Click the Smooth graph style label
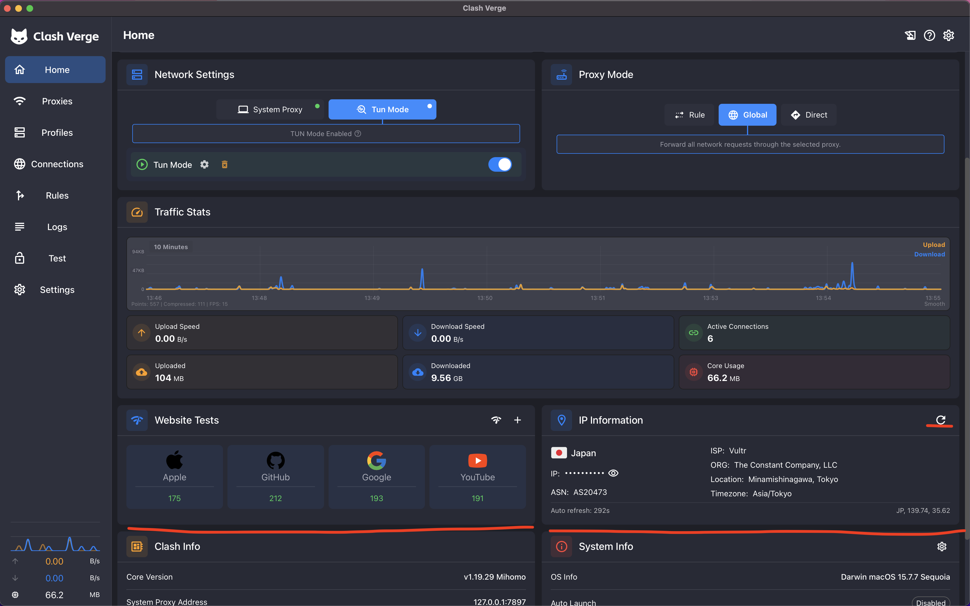Screen dimensions: 970x606 tap(934, 304)
